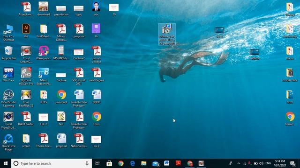300x168 pixels.
Task: Open the clock showing 5:14 PM
Action: (x=280, y=163)
